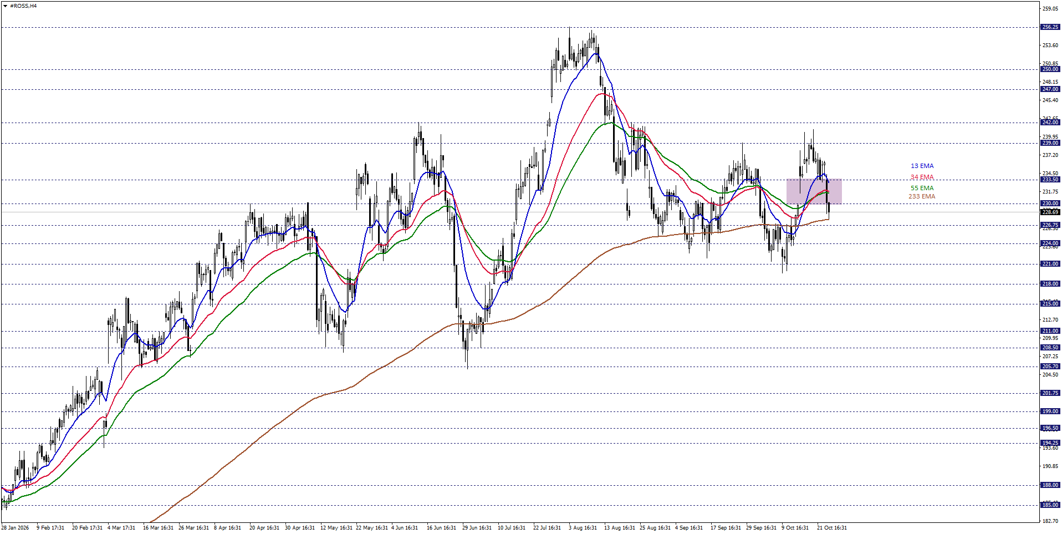Click the 21 Oct 16:31 time label
The height and width of the screenshot is (534, 1062).
pyautogui.click(x=831, y=528)
